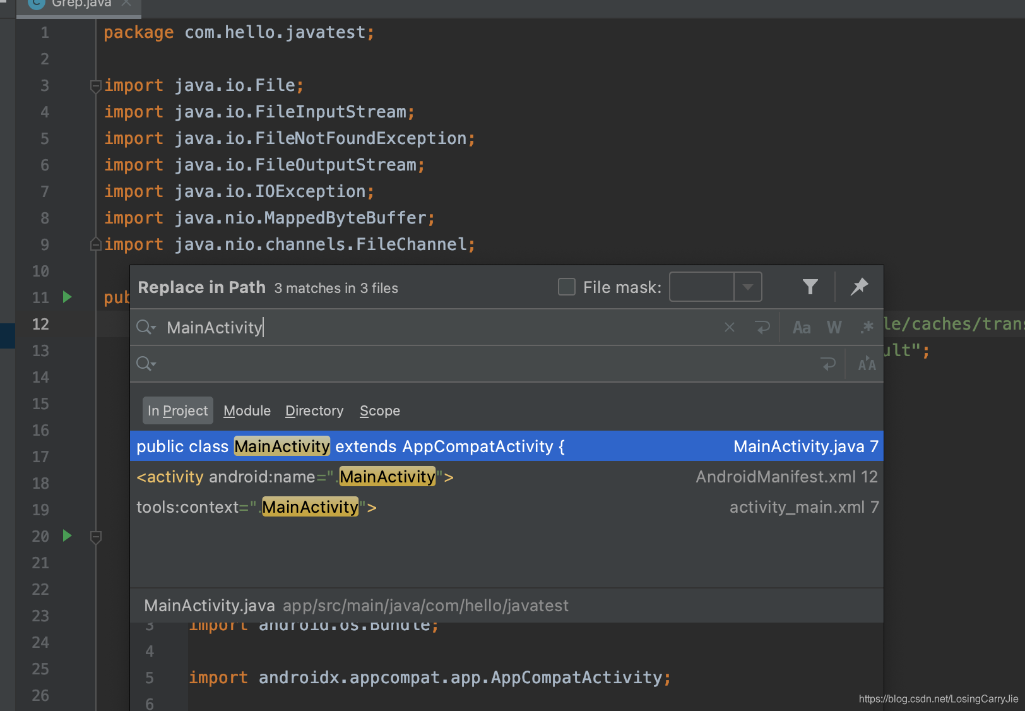The image size is (1025, 711).
Task: Enable the File mask checkbox
Action: 567,287
